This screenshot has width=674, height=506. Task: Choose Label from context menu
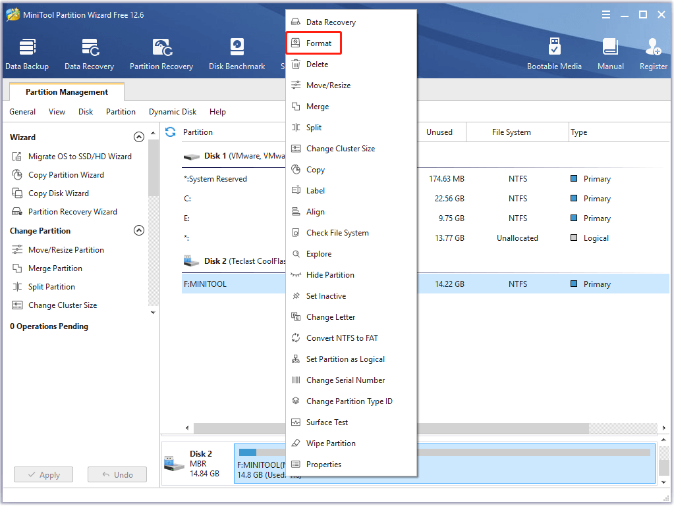(351, 191)
